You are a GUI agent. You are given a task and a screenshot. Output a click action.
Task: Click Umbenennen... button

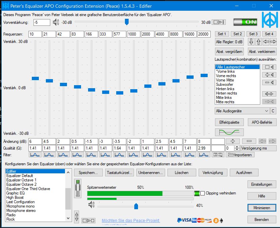150,173
